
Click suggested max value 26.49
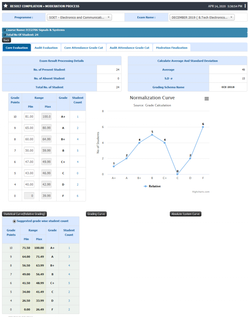pyautogui.click(x=40, y=310)
